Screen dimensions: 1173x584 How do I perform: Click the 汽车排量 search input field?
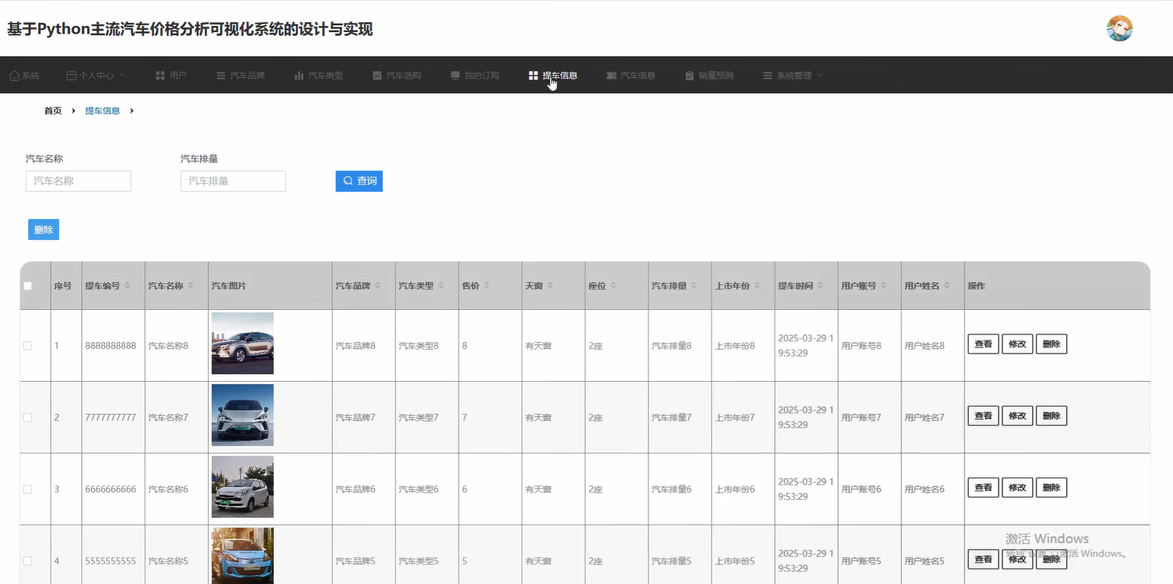pyautogui.click(x=233, y=181)
